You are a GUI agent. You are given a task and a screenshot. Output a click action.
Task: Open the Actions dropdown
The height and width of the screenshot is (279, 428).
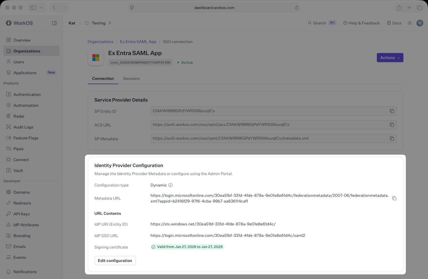coord(390,58)
